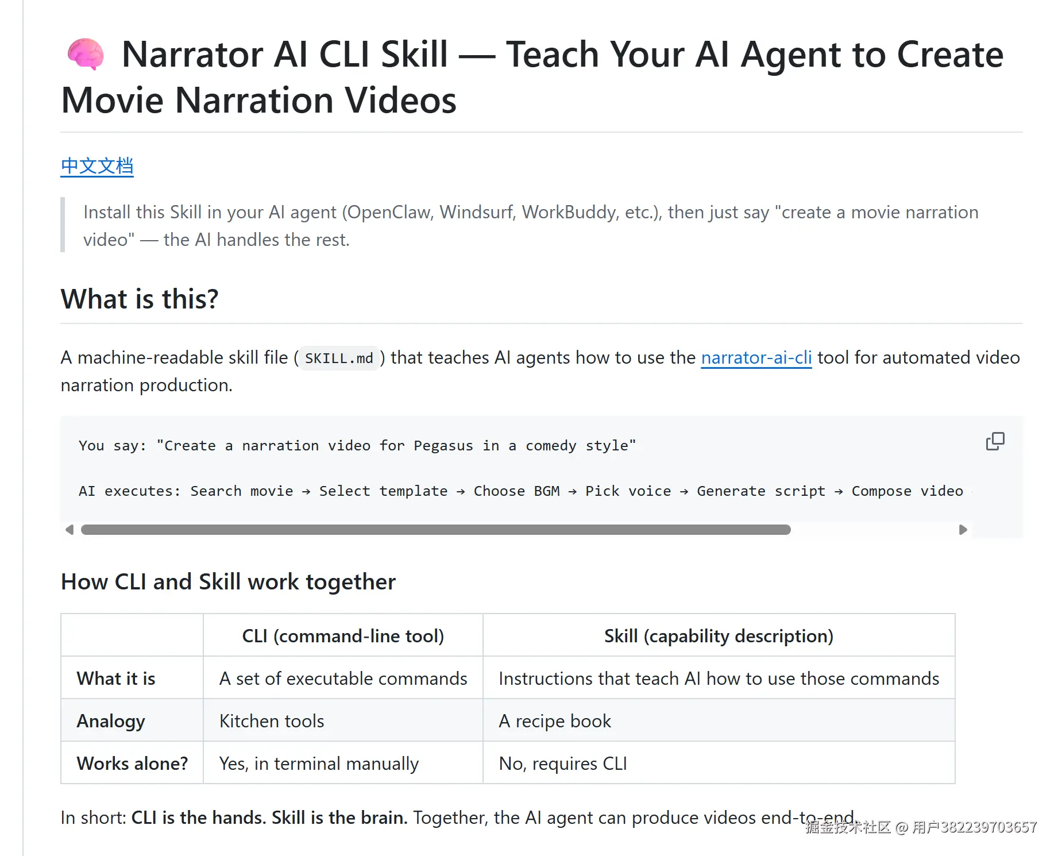Open the narrator-ai-cli link
The height and width of the screenshot is (856, 1058).
(x=756, y=357)
